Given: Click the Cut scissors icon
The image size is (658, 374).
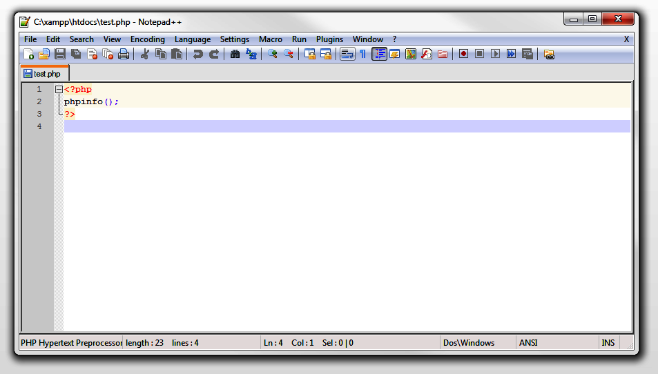Looking at the screenshot, I should click(144, 55).
